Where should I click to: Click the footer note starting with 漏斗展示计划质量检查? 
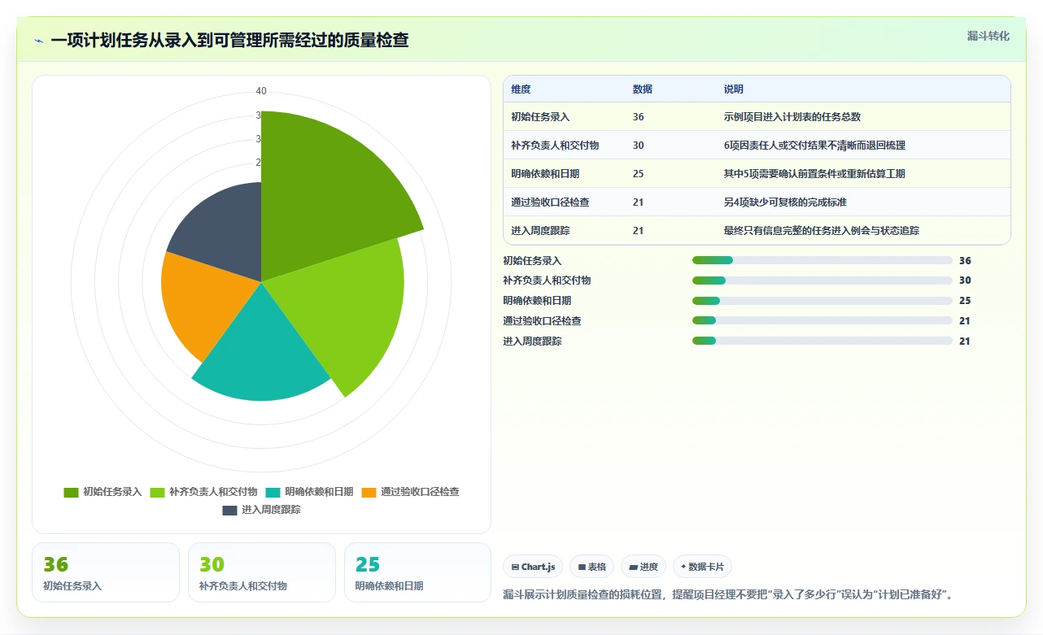point(727,595)
